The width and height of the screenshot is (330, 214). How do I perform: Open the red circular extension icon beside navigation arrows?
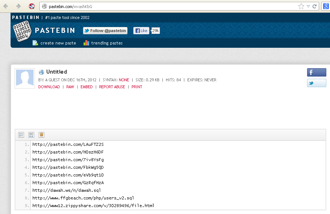pos(32,6)
